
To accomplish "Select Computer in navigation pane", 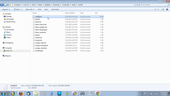I will coord(7,48).
